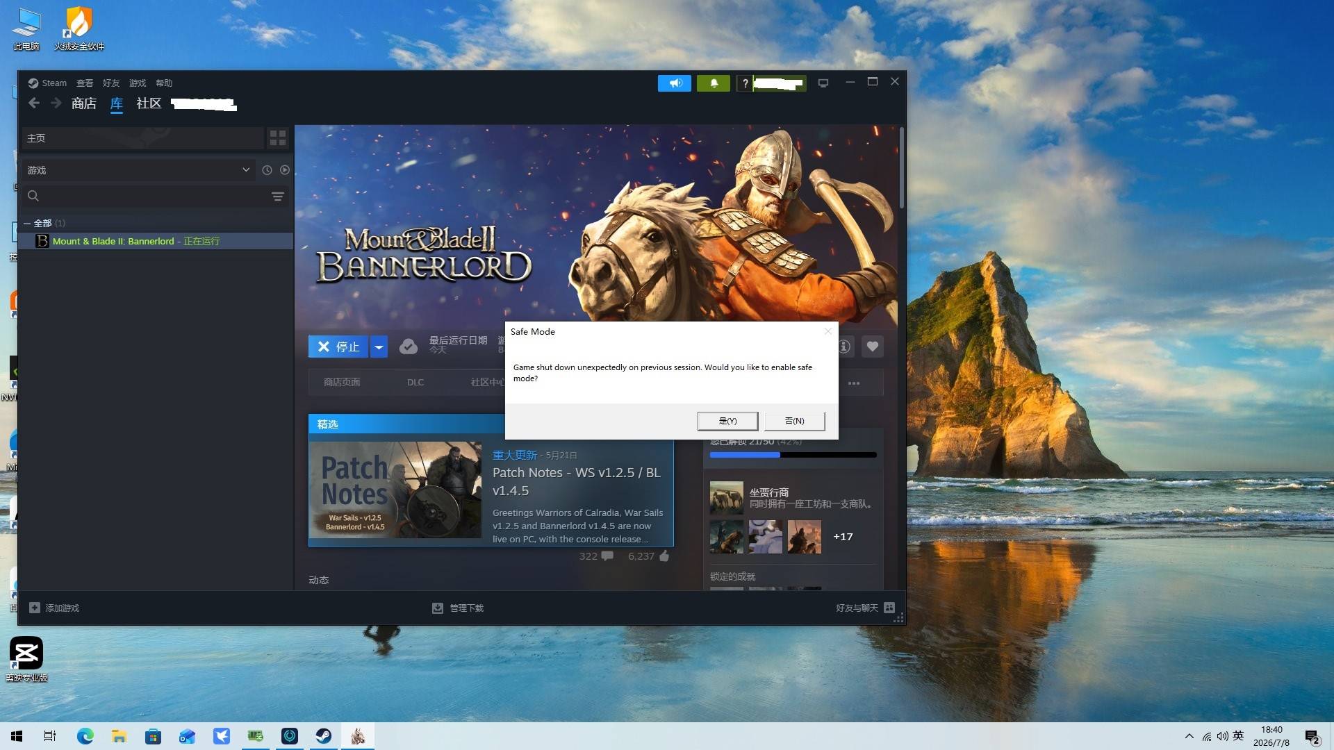Screen dimensions: 1334x750
Task: Click the cloud sync status icon
Action: click(x=409, y=347)
